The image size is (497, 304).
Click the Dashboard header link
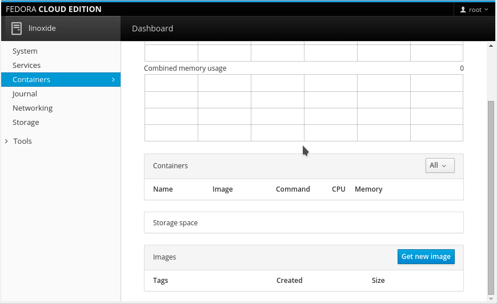153,29
